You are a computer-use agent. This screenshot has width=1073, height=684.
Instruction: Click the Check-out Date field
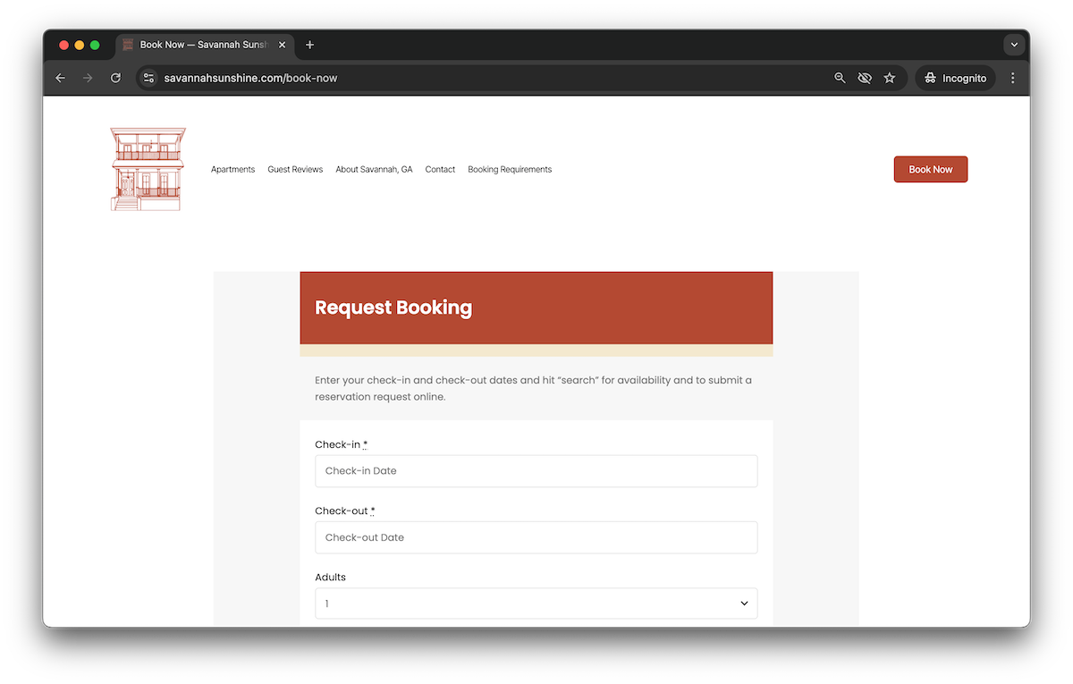point(536,537)
